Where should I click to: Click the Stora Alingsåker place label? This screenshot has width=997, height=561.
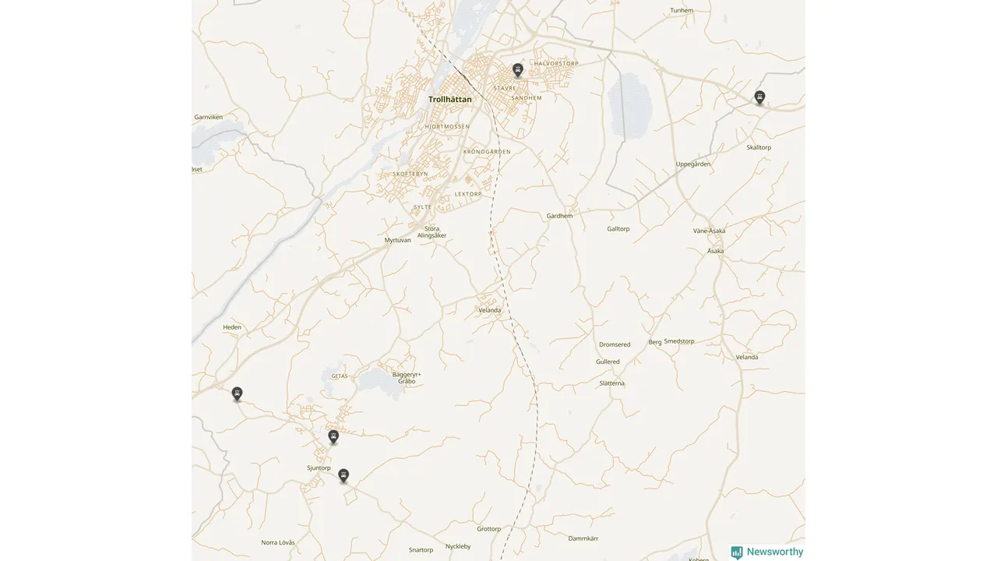[x=432, y=232]
